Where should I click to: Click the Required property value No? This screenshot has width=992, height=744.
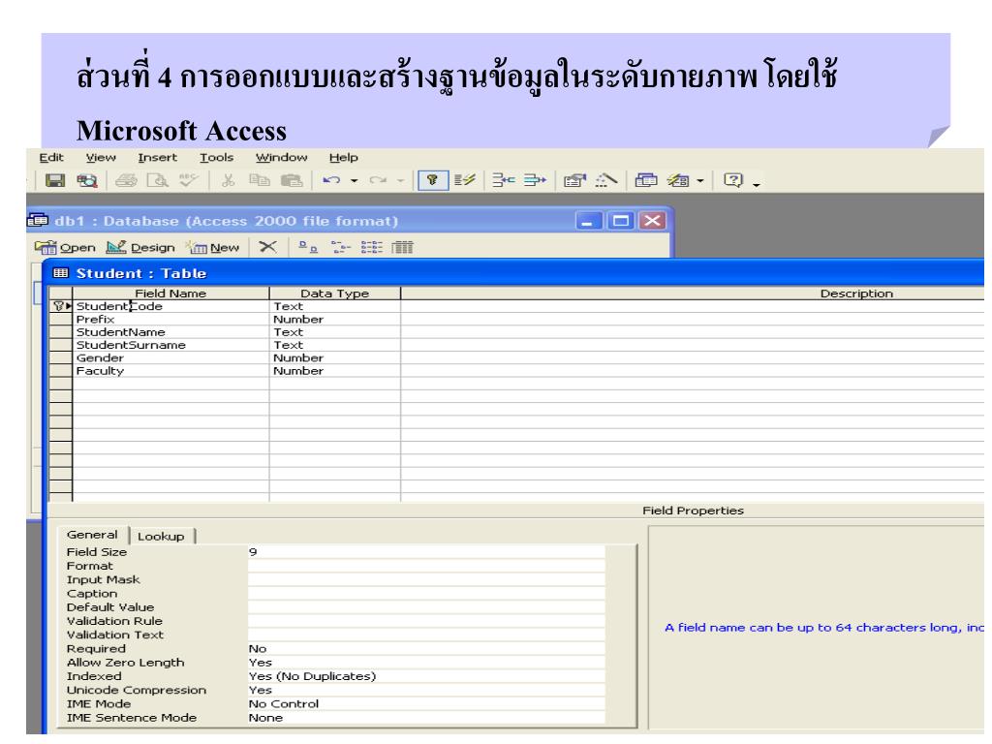(x=426, y=649)
